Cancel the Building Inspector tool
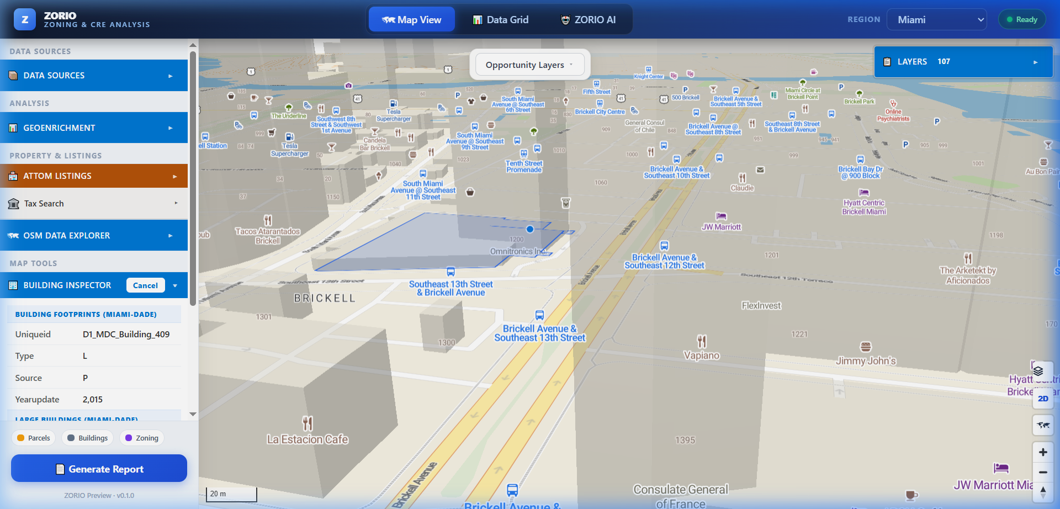 [146, 285]
